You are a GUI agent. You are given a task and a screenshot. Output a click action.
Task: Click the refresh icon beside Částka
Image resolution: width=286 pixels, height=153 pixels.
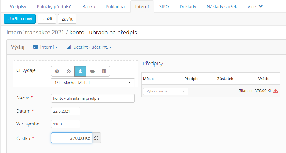[x=96, y=138]
